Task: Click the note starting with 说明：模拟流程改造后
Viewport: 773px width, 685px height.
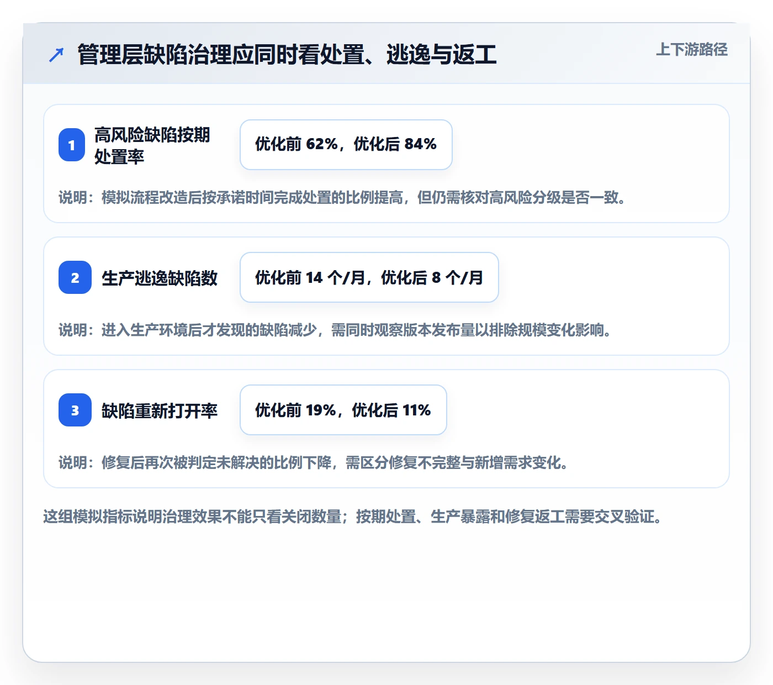Action: pos(342,197)
